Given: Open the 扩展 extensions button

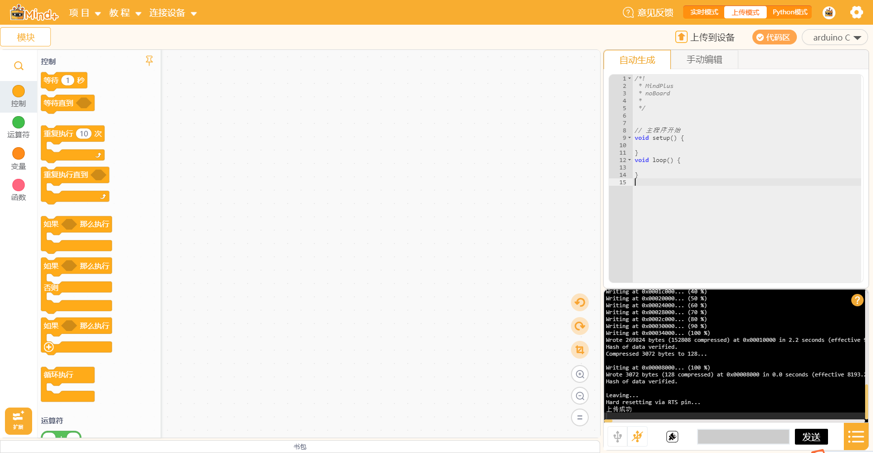Looking at the screenshot, I should click(x=18, y=421).
